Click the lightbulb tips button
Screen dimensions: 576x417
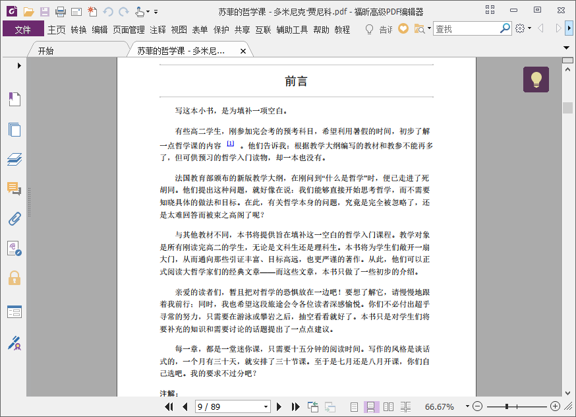click(536, 80)
